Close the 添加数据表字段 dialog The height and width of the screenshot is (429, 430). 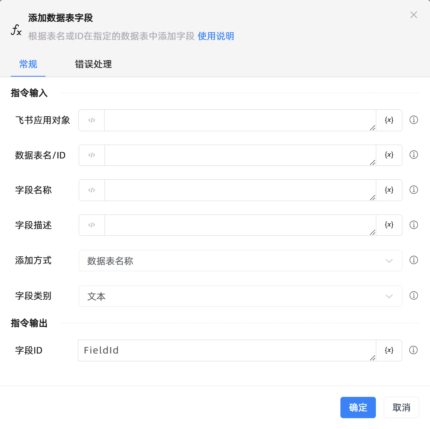414,15
